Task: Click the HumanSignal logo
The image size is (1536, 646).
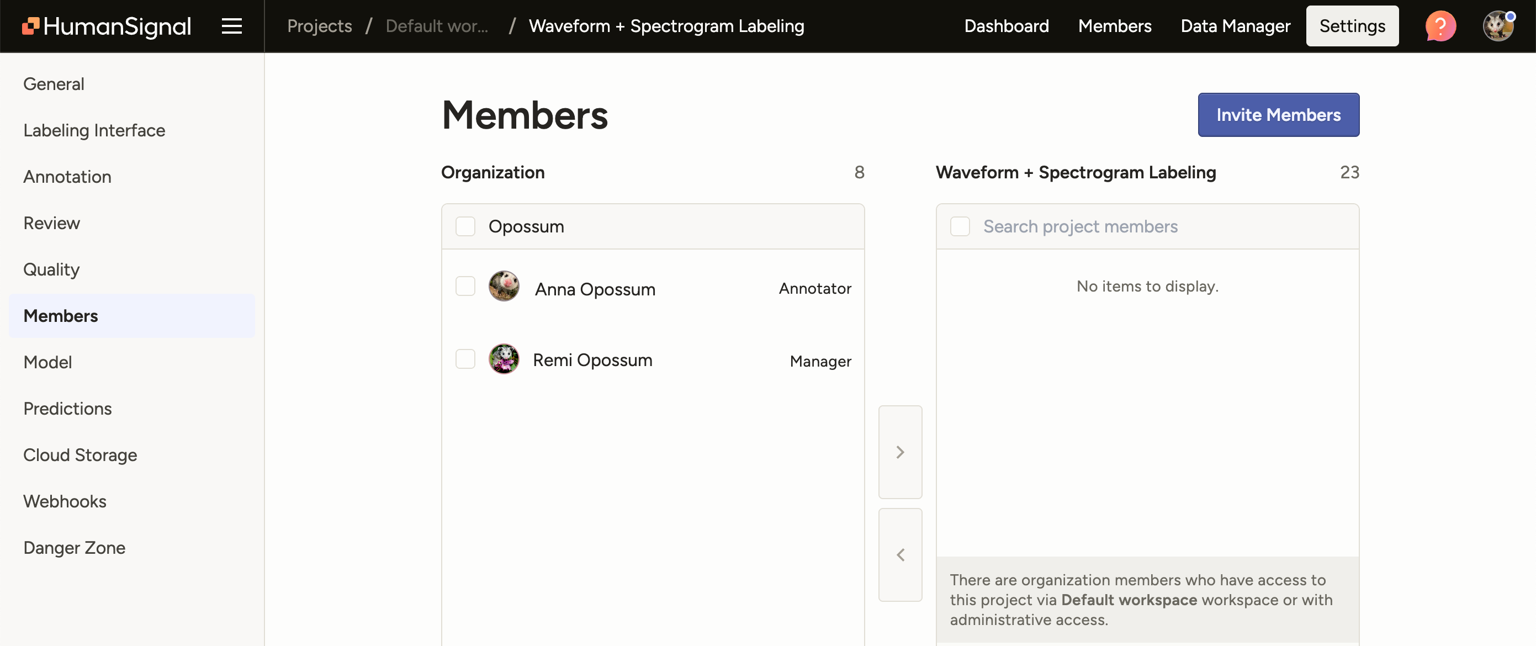Action: 107,27
